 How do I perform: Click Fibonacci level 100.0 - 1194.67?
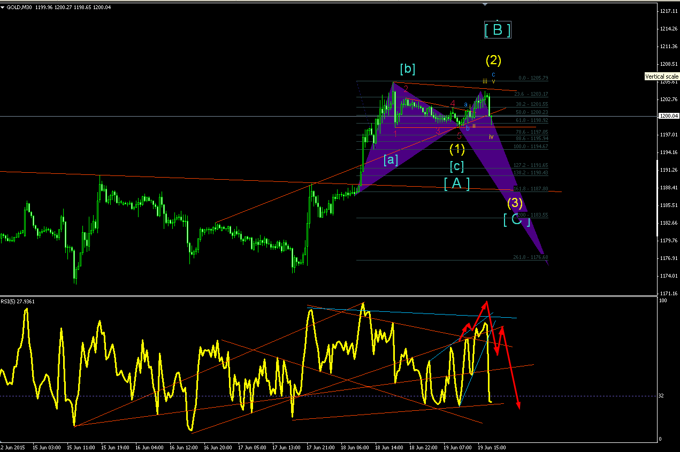coord(531,147)
